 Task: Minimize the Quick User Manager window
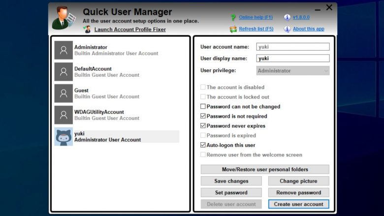click(318, 9)
